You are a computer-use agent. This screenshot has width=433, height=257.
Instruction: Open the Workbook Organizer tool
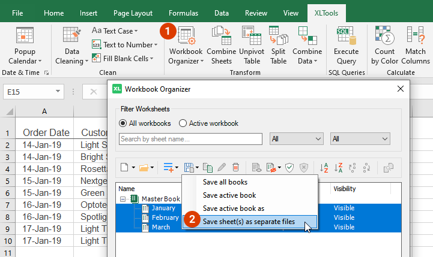pyautogui.click(x=186, y=46)
